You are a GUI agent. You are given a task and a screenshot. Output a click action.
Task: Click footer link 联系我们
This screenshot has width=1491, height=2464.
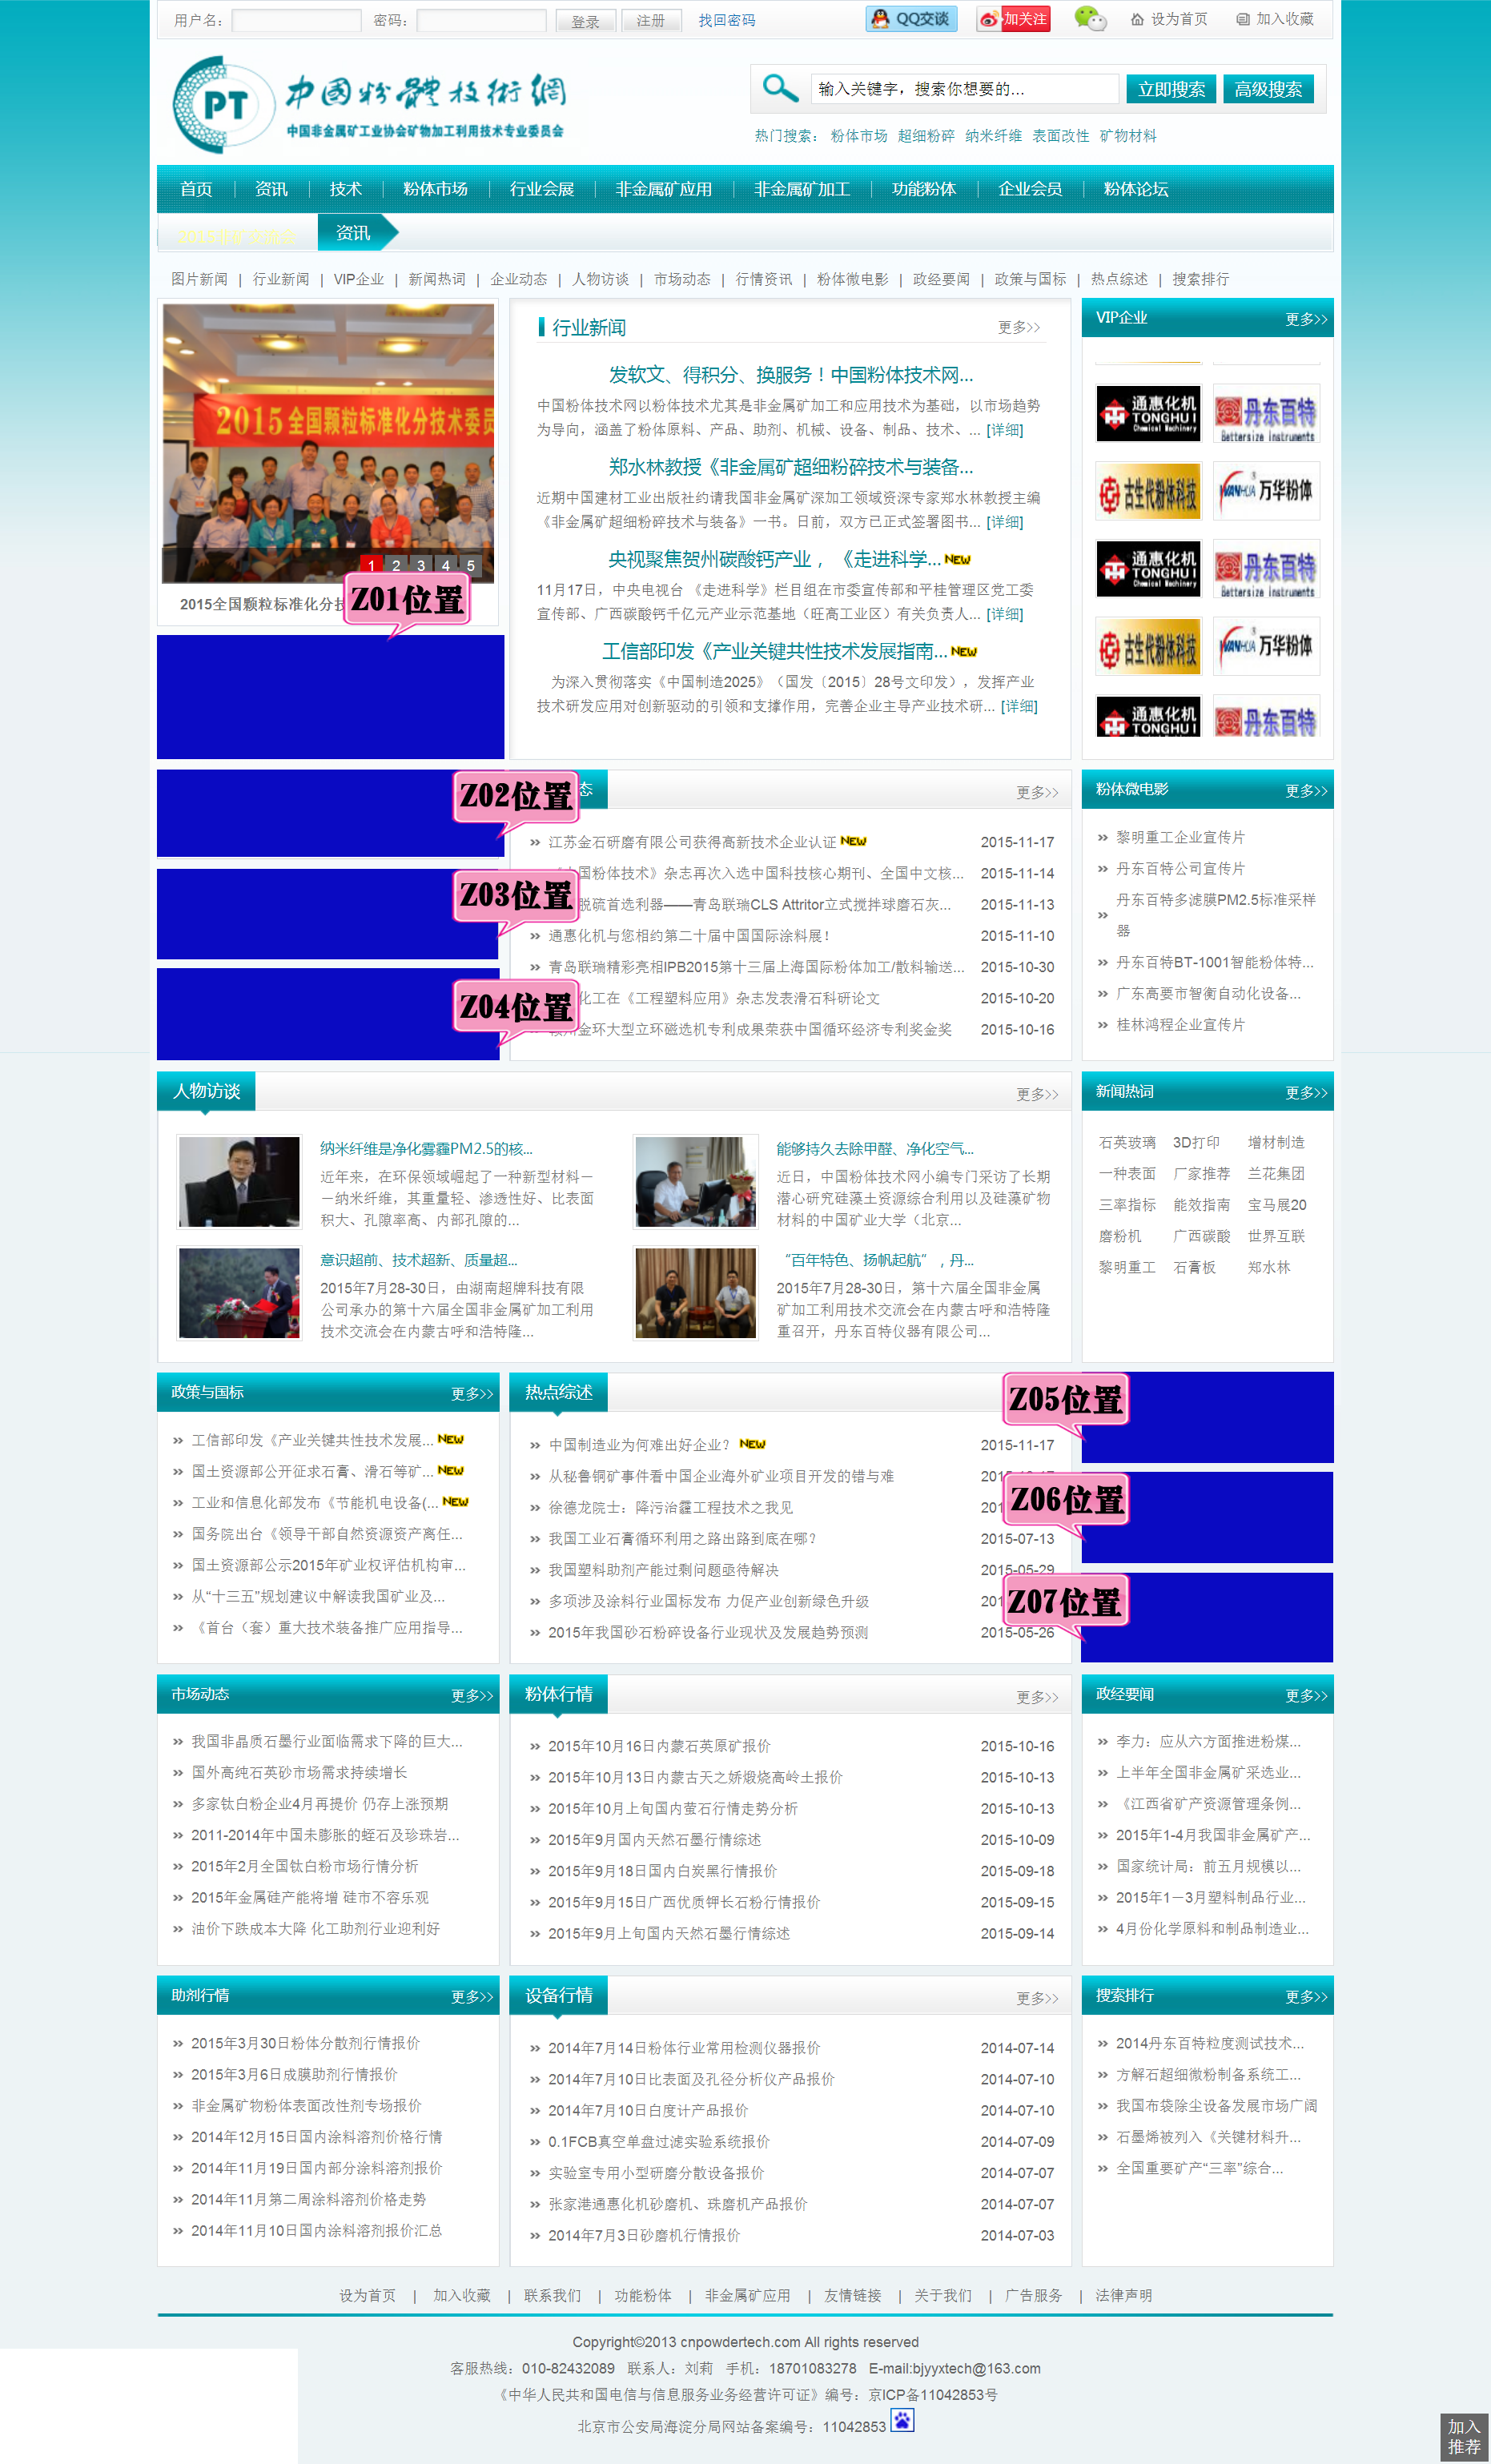coord(552,2296)
